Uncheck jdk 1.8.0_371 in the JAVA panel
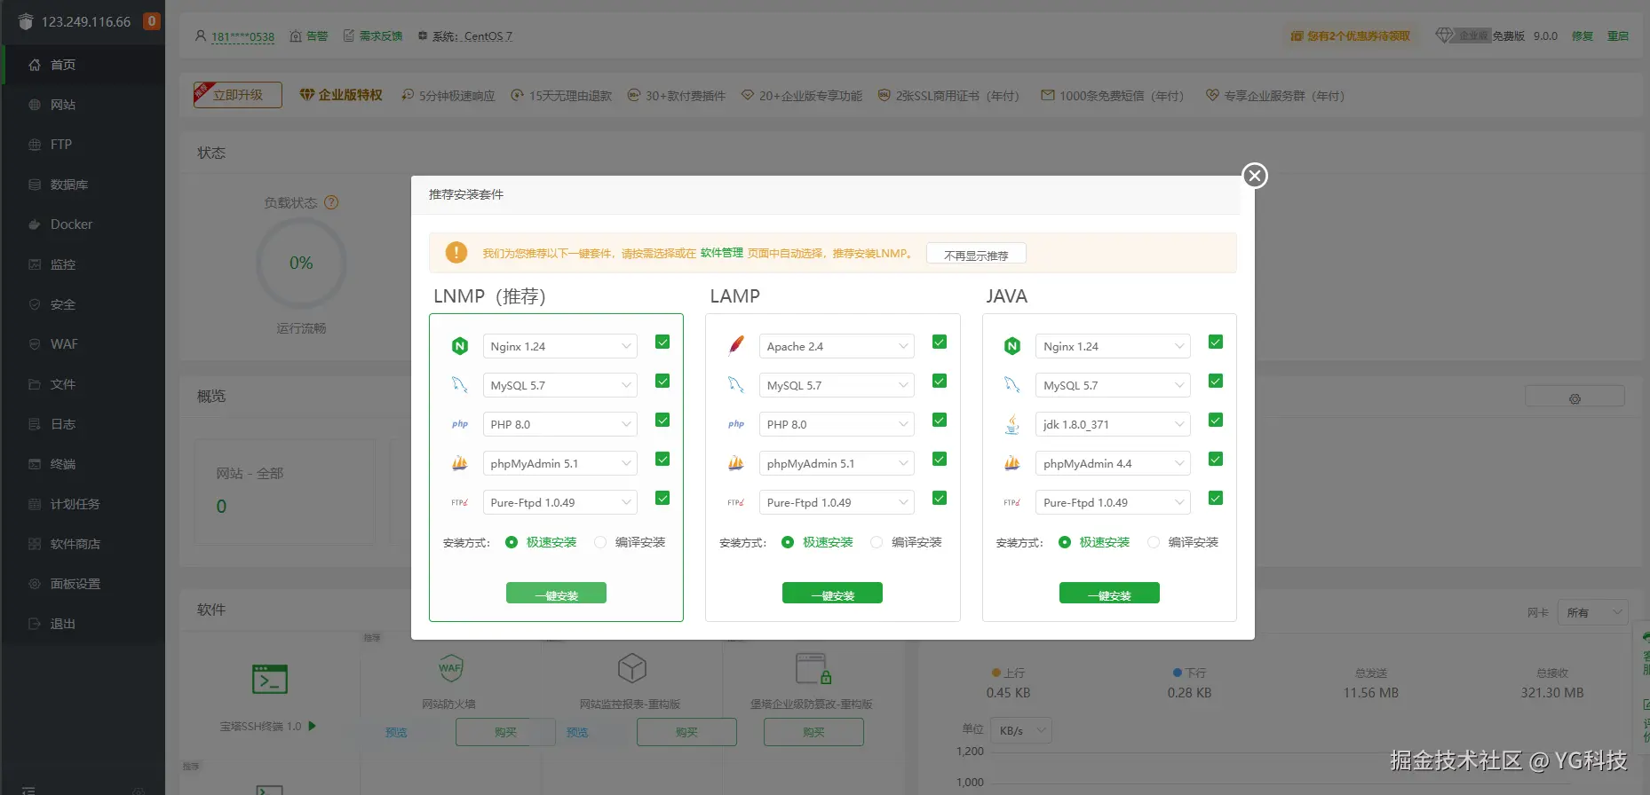The width and height of the screenshot is (1650, 795). (x=1216, y=421)
